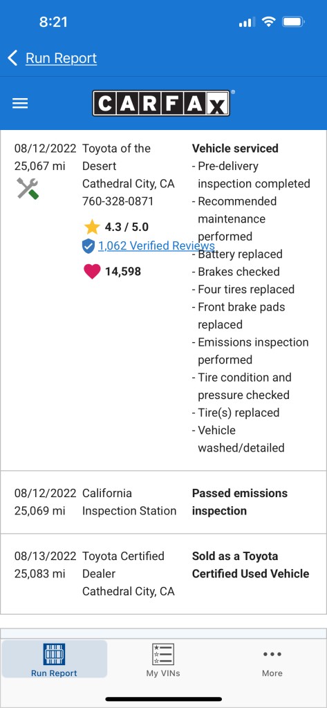This screenshot has height=708, width=327.
Task: Tap the gold star rating icon
Action: click(x=92, y=227)
